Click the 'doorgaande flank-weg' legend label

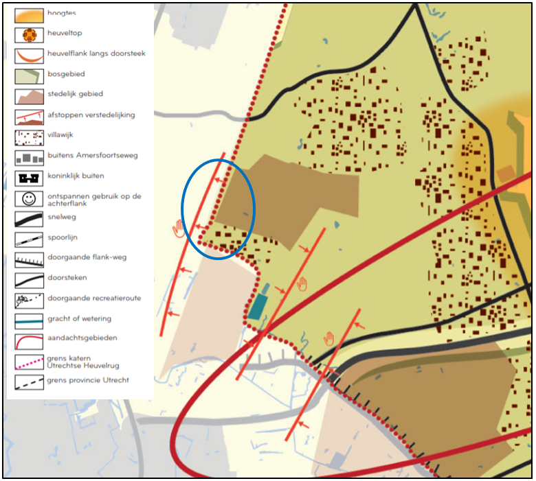87,257
